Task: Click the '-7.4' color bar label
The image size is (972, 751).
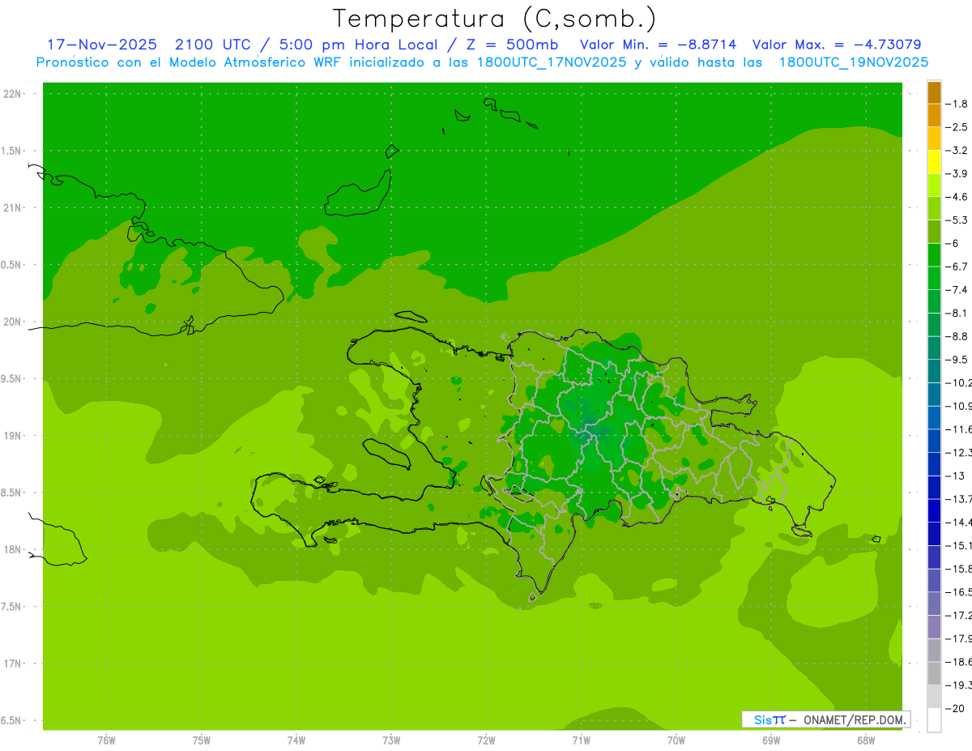Action: click(x=956, y=290)
